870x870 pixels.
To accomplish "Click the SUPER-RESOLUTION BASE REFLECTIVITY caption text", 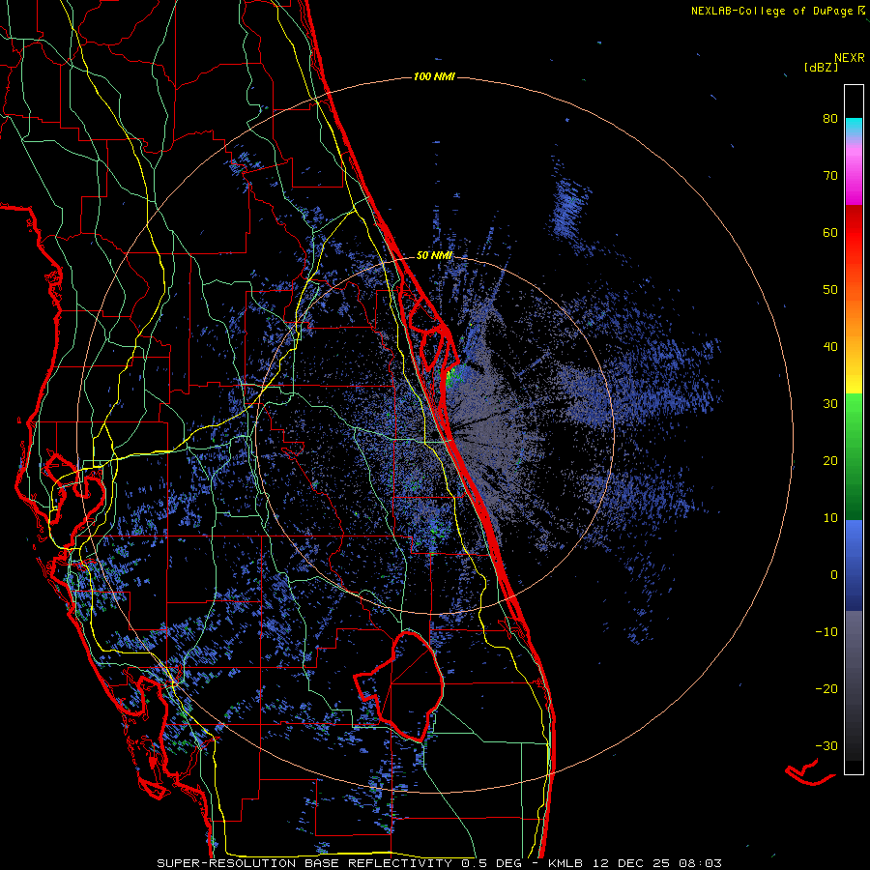I will point(304,863).
